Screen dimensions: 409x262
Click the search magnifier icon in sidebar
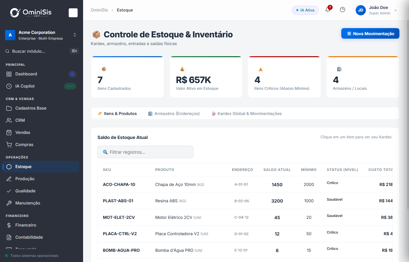coord(8,51)
